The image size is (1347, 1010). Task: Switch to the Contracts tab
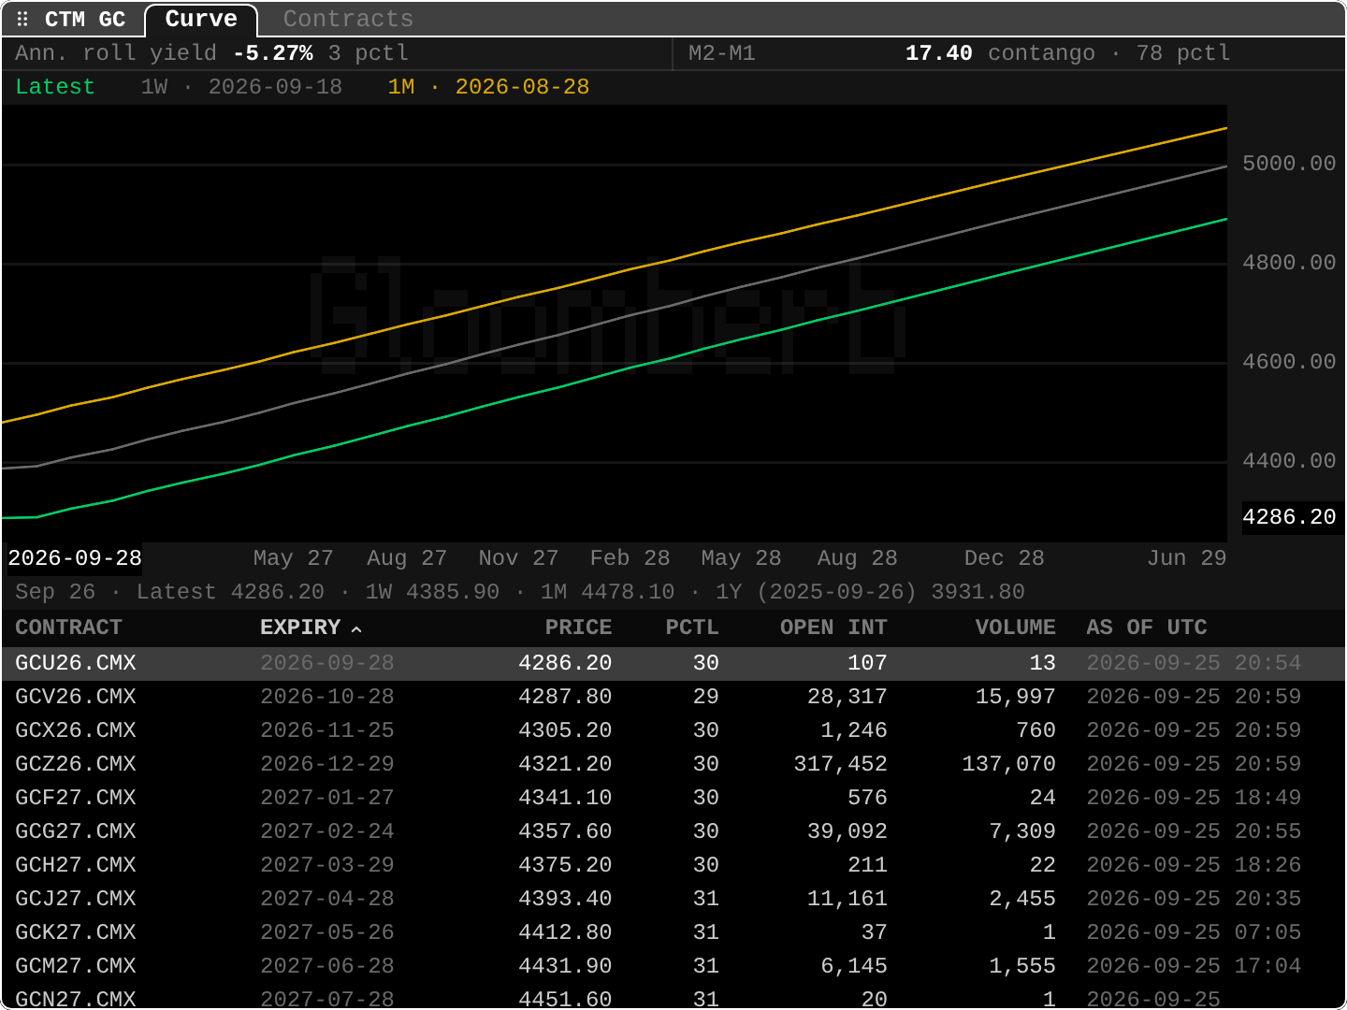[348, 19]
